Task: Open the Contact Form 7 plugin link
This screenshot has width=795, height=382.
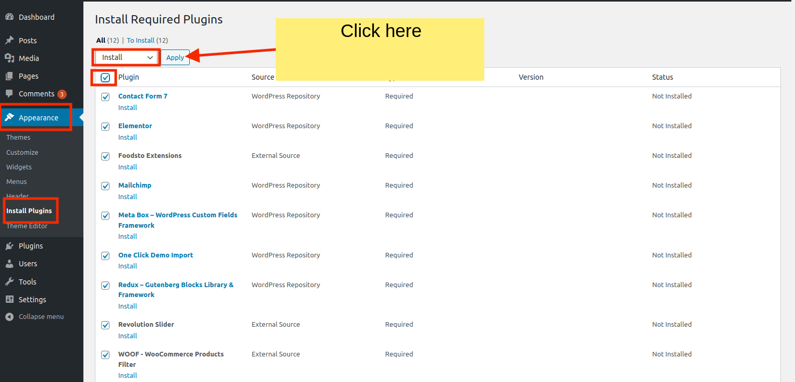Action: point(143,96)
